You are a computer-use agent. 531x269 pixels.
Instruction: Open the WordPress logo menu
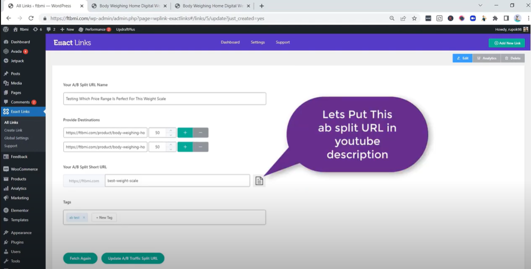coord(5,29)
